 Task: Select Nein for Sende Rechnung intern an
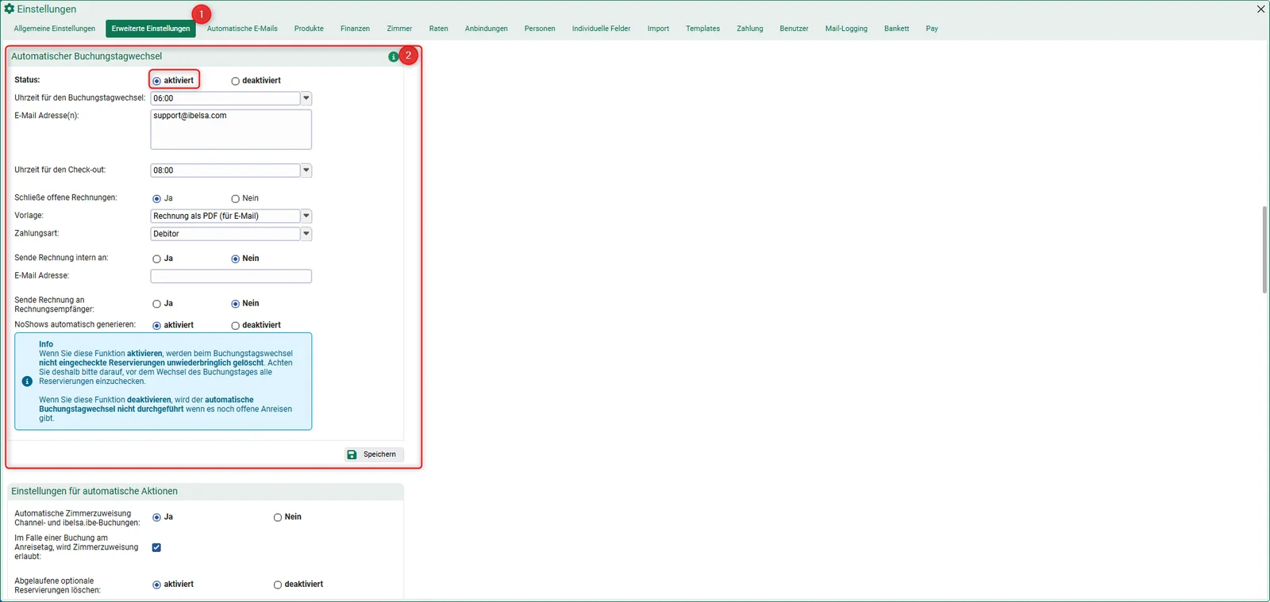235,259
